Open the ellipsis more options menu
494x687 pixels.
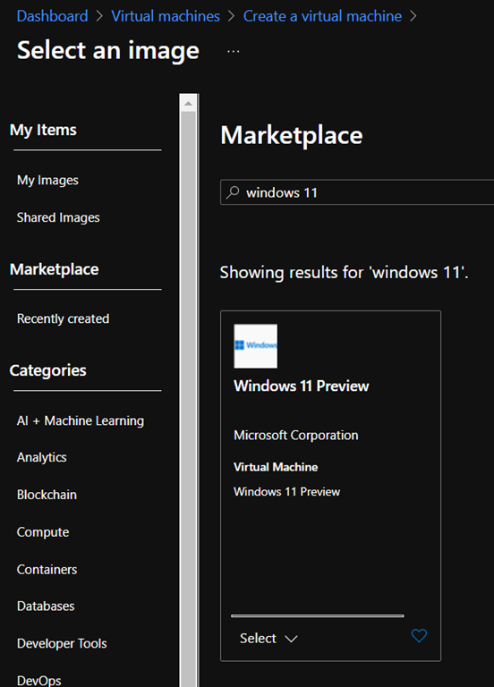pyautogui.click(x=234, y=51)
